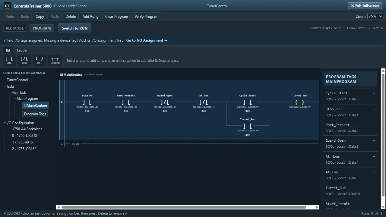Collapse the Tasks tree node
This screenshot has width=386, height=217.
tap(5, 86)
